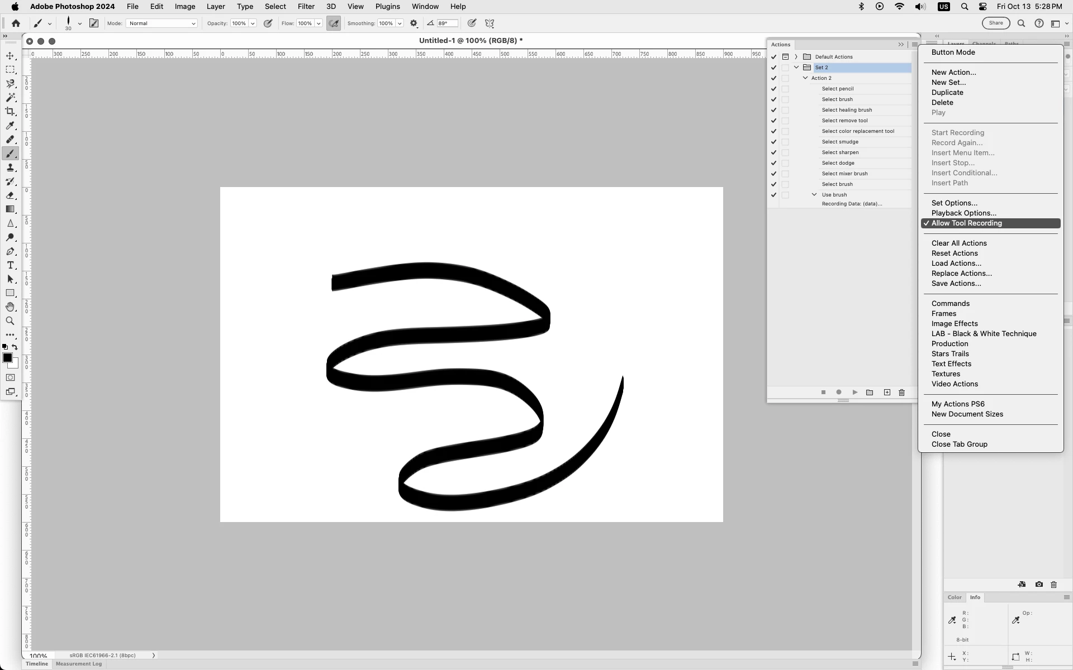1073x670 pixels.
Task: Toggle the checkmark for Select pencil step
Action: tap(774, 89)
